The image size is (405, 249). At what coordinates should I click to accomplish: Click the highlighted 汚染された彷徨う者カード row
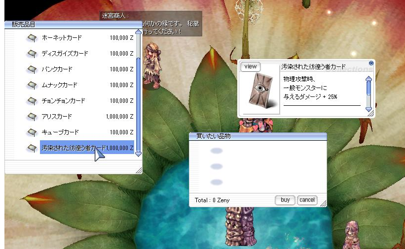tap(87, 147)
